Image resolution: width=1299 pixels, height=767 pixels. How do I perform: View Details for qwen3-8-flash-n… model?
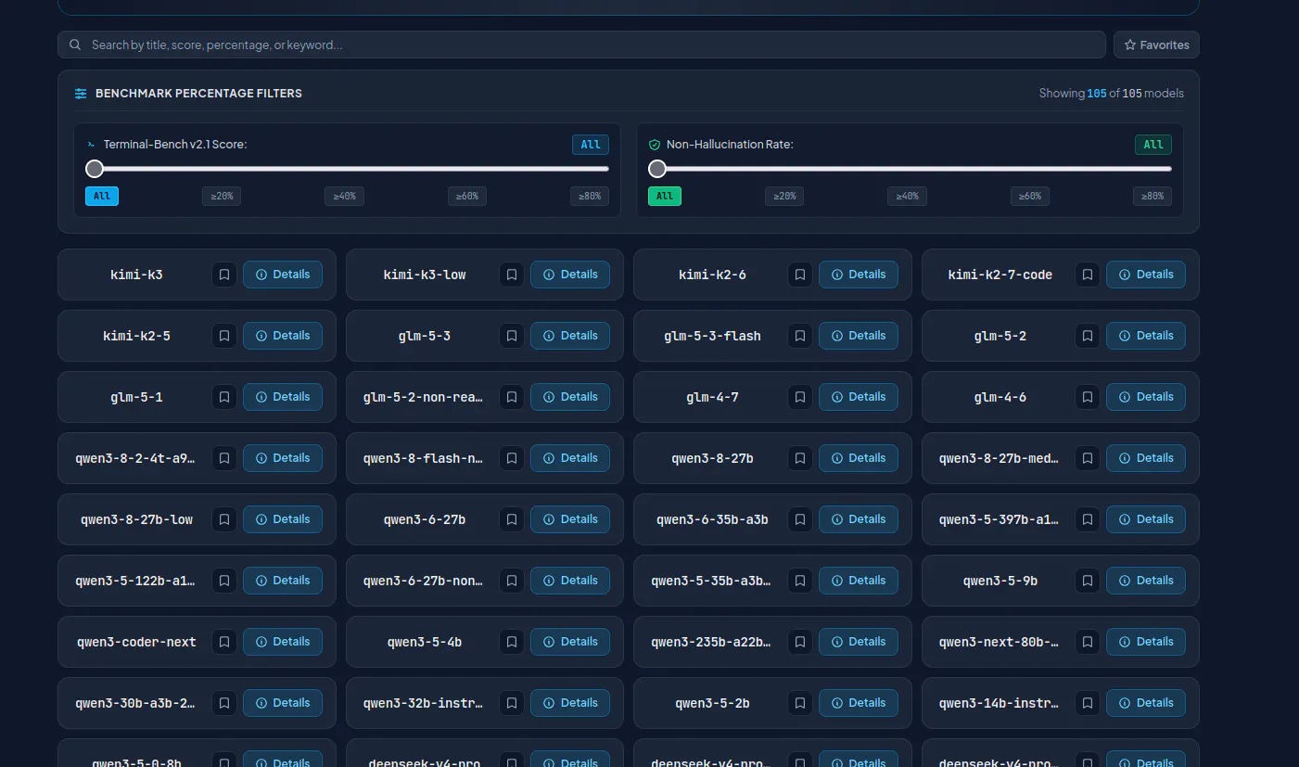coord(570,458)
